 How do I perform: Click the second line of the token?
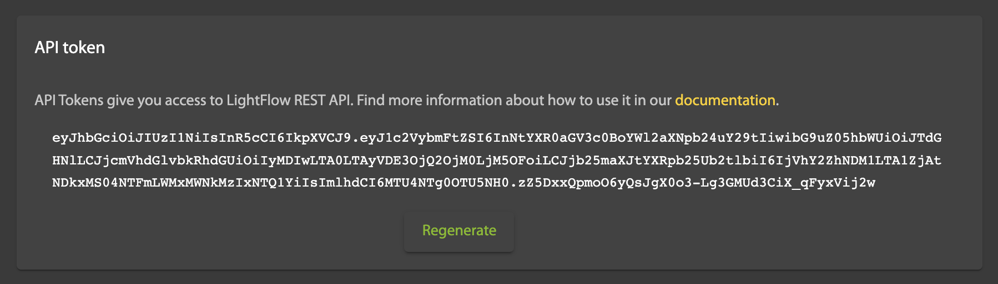pyautogui.click(x=496, y=161)
